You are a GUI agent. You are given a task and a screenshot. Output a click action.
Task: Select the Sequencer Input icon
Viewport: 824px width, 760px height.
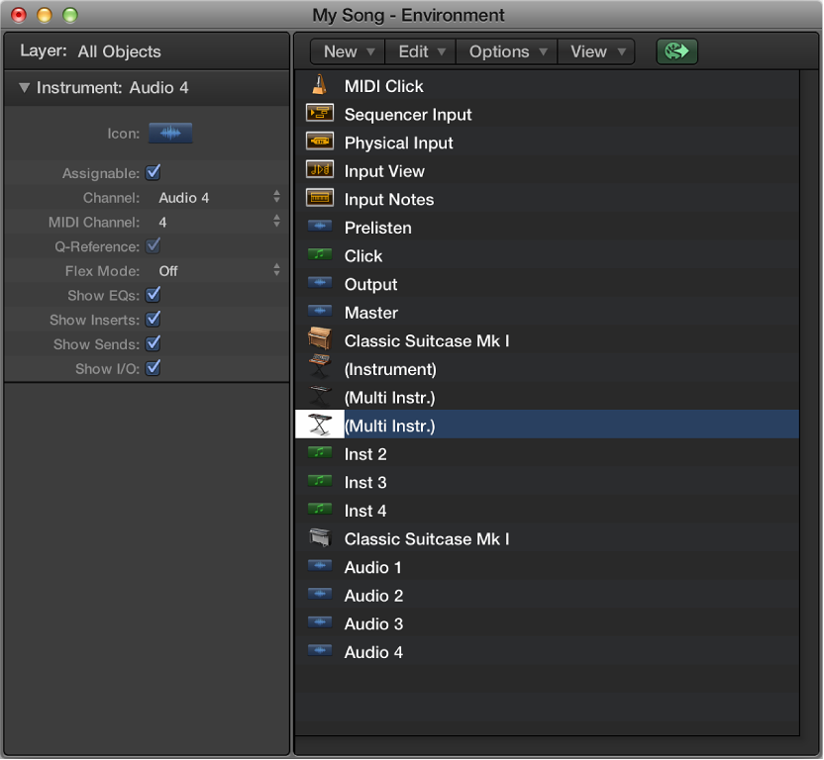(x=320, y=113)
